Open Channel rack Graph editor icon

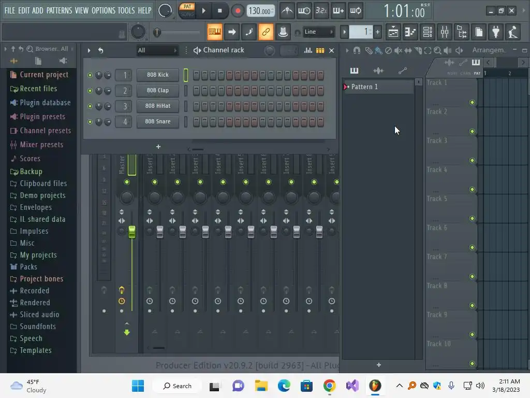pos(308,50)
